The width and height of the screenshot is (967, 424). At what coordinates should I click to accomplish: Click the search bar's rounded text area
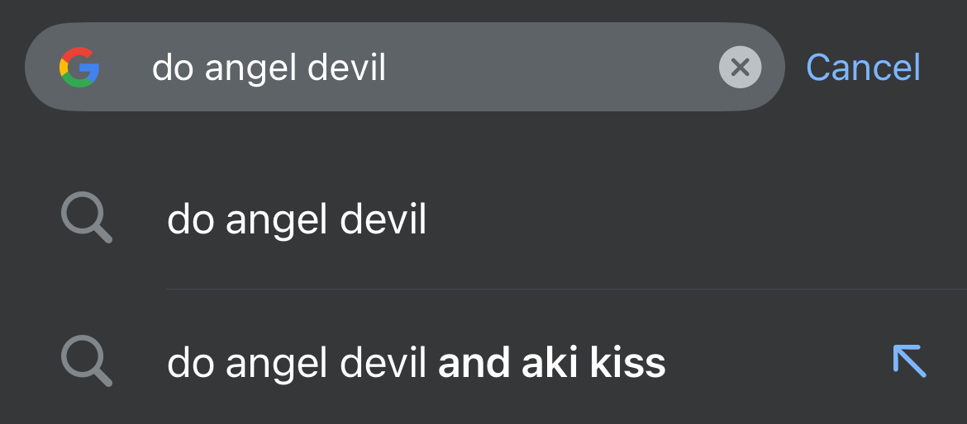click(x=496, y=68)
